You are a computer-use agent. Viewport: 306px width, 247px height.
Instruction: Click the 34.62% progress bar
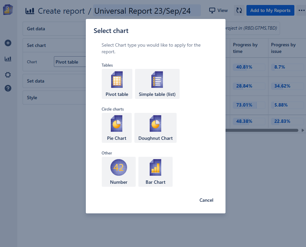pos(287,86)
